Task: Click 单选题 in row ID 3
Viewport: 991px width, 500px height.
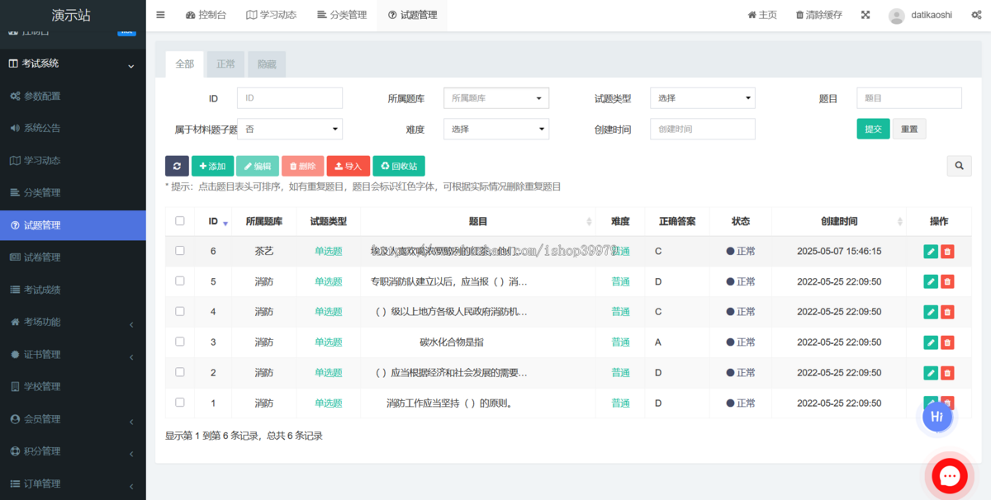Action: pyautogui.click(x=328, y=342)
